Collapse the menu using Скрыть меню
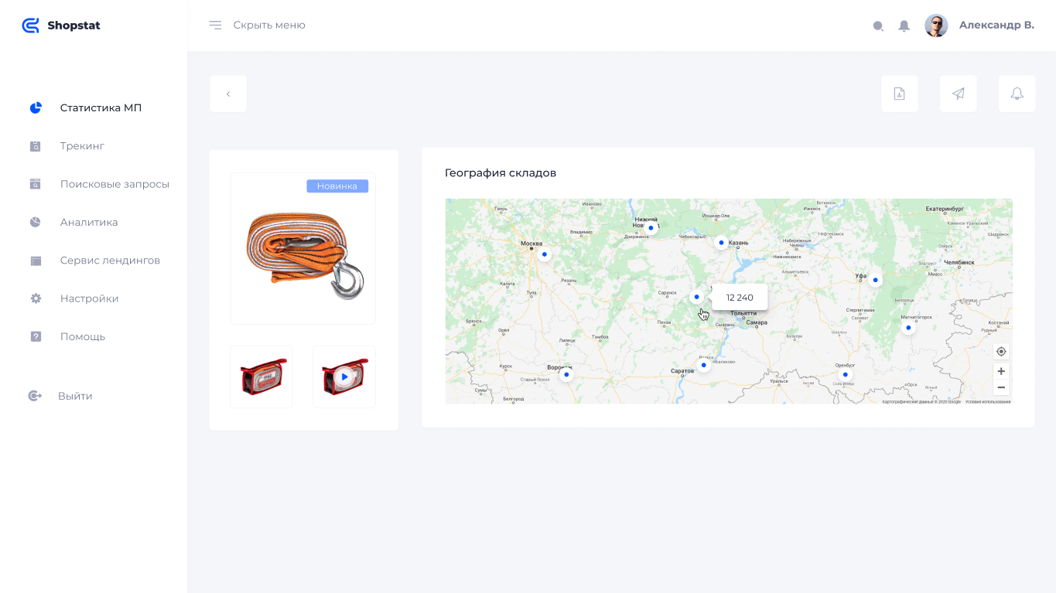This screenshot has width=1056, height=593. [269, 25]
